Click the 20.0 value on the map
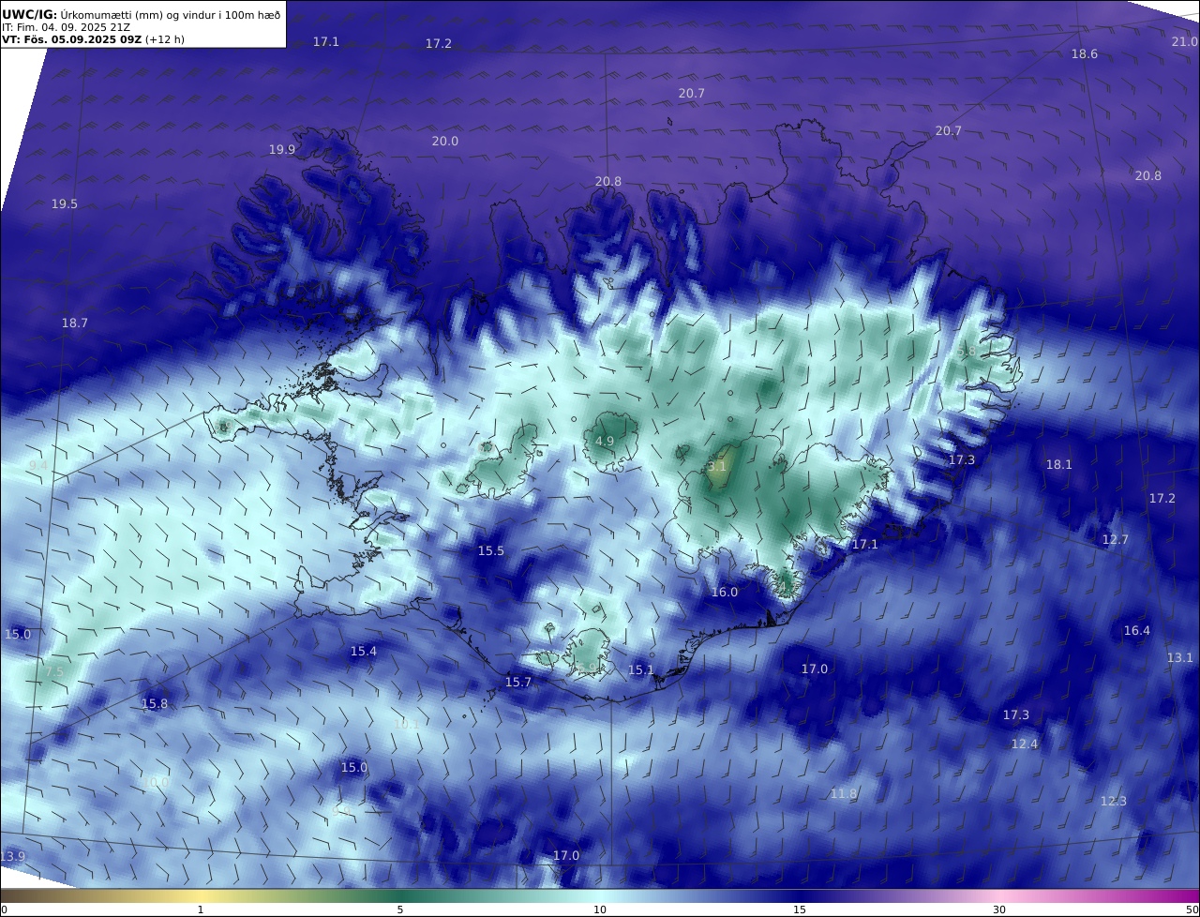 point(445,141)
